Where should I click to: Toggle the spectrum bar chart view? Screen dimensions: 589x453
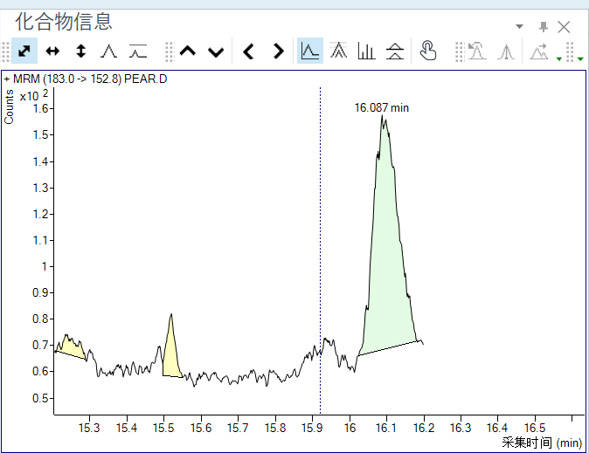point(367,51)
